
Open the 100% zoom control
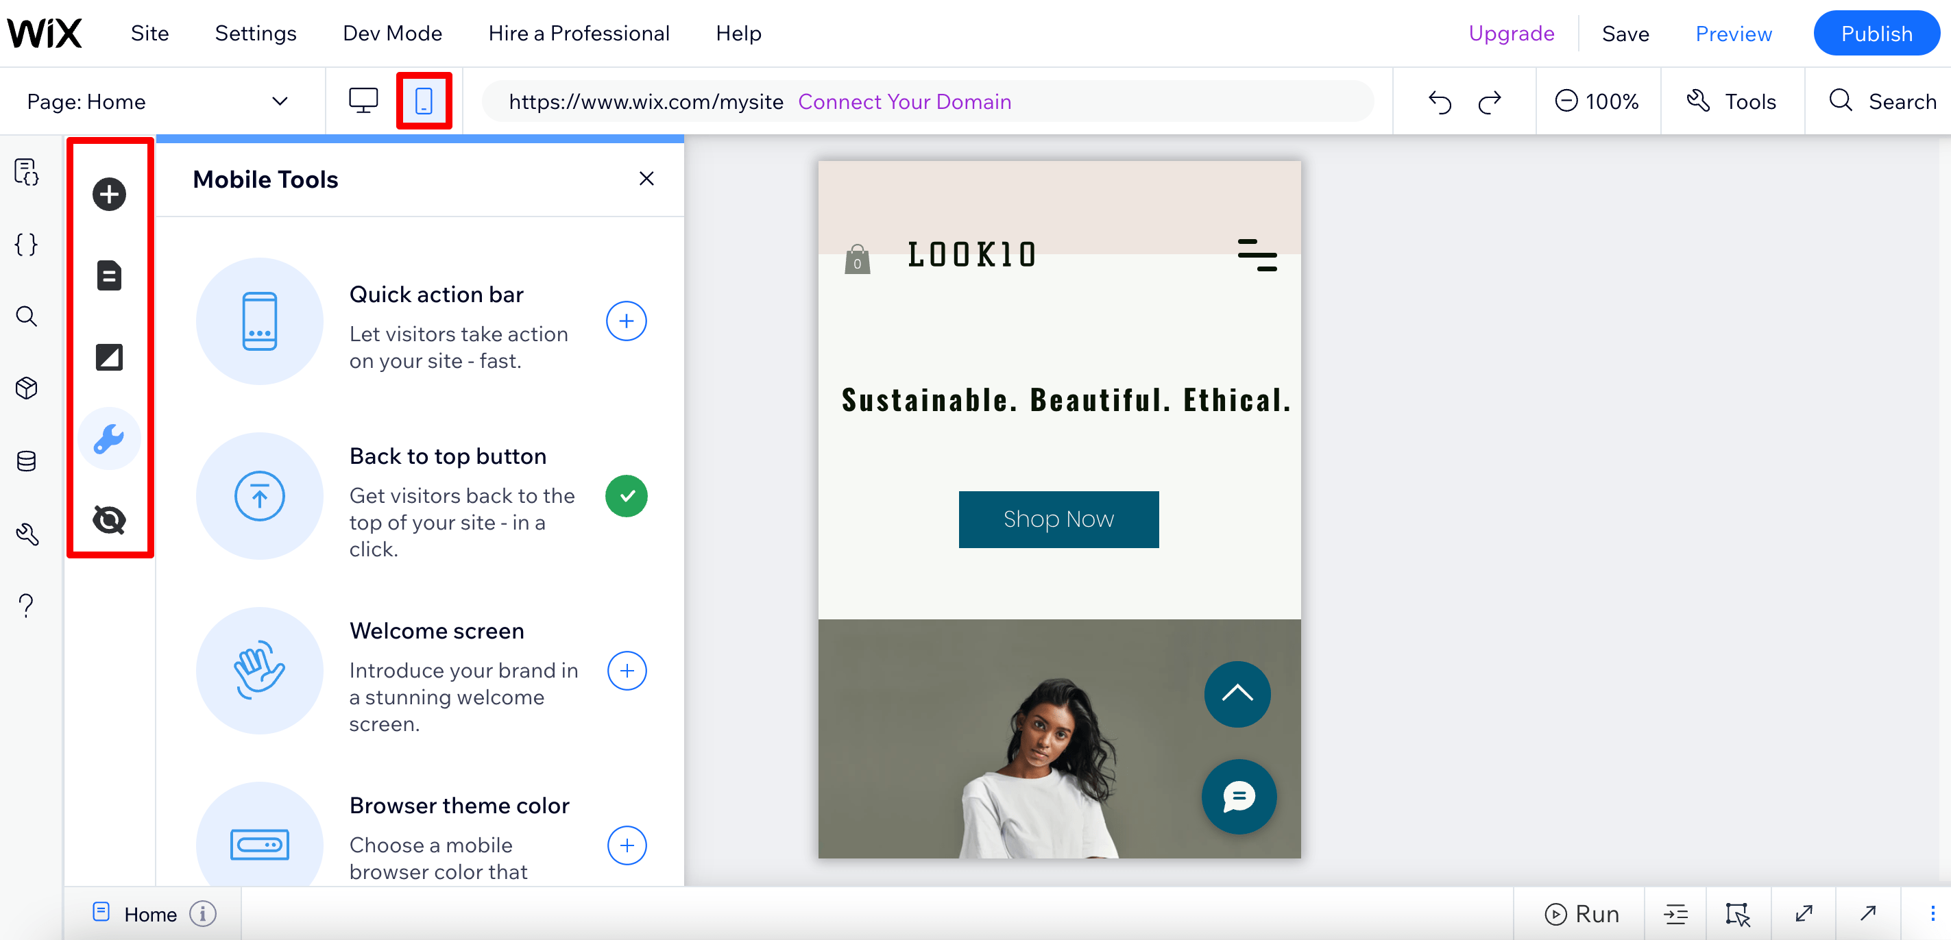[1597, 101]
